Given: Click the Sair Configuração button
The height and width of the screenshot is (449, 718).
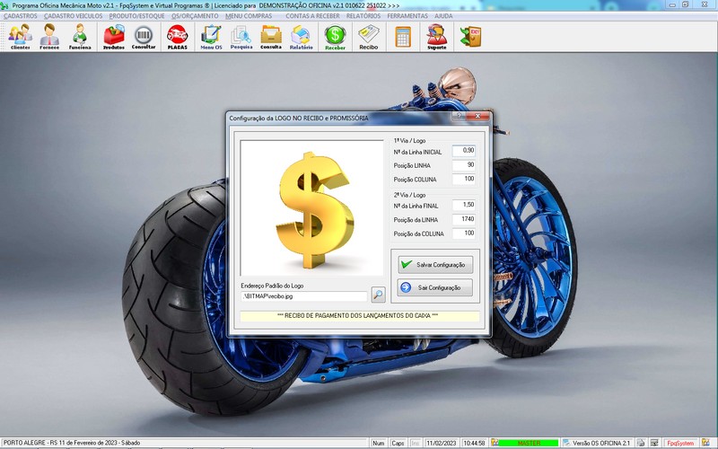Looking at the screenshot, I should coord(435,287).
